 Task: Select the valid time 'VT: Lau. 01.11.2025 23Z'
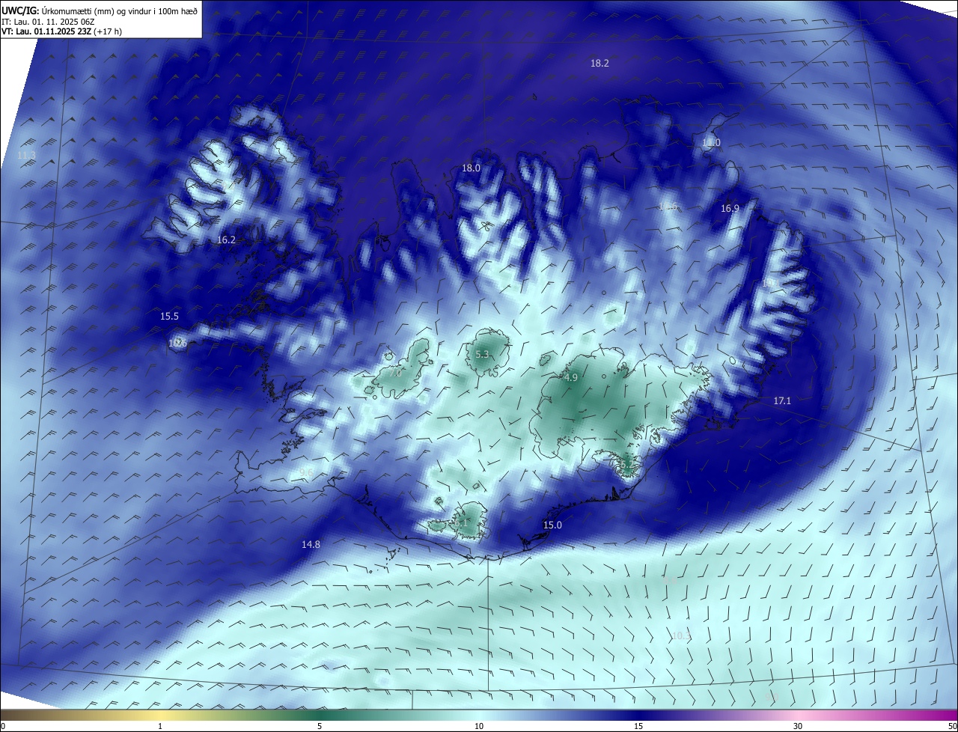(45, 31)
